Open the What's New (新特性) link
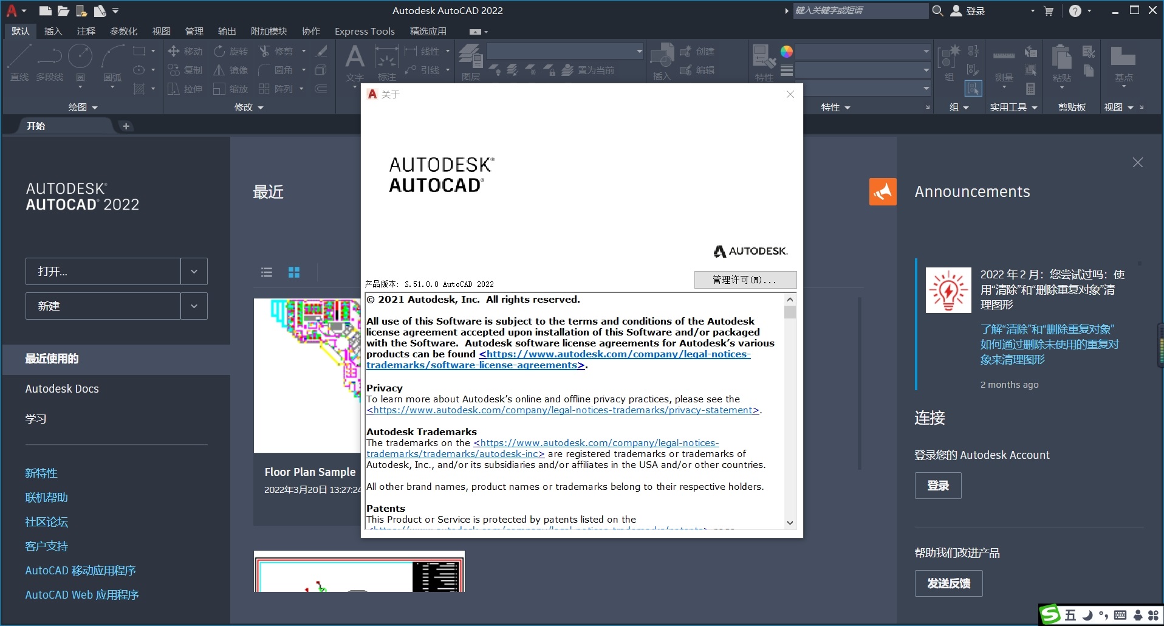 pos(41,473)
